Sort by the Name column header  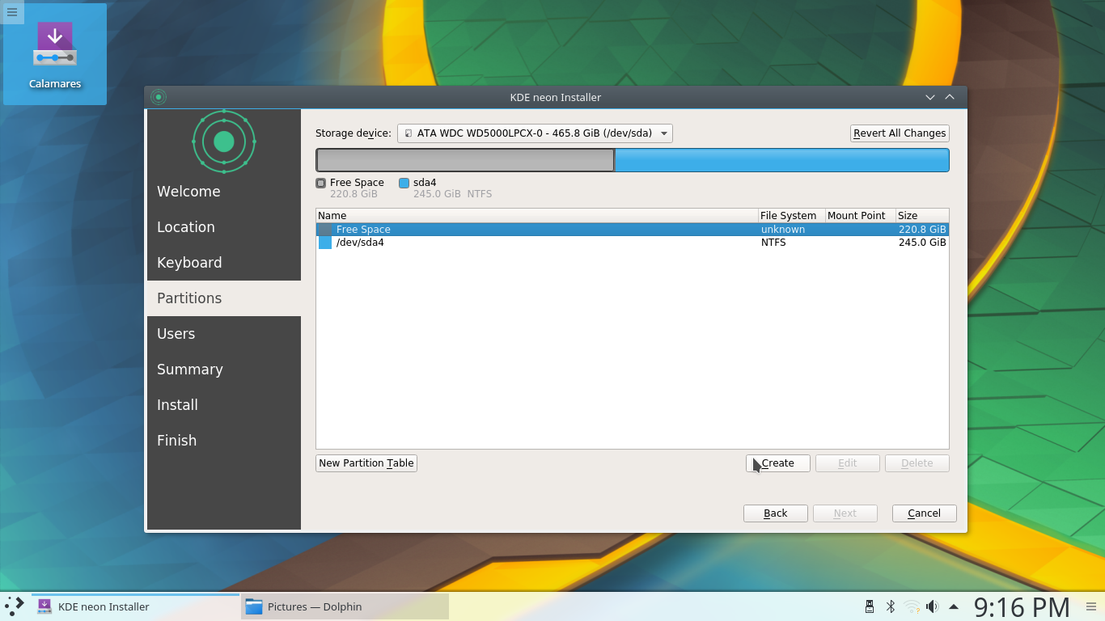(x=536, y=216)
